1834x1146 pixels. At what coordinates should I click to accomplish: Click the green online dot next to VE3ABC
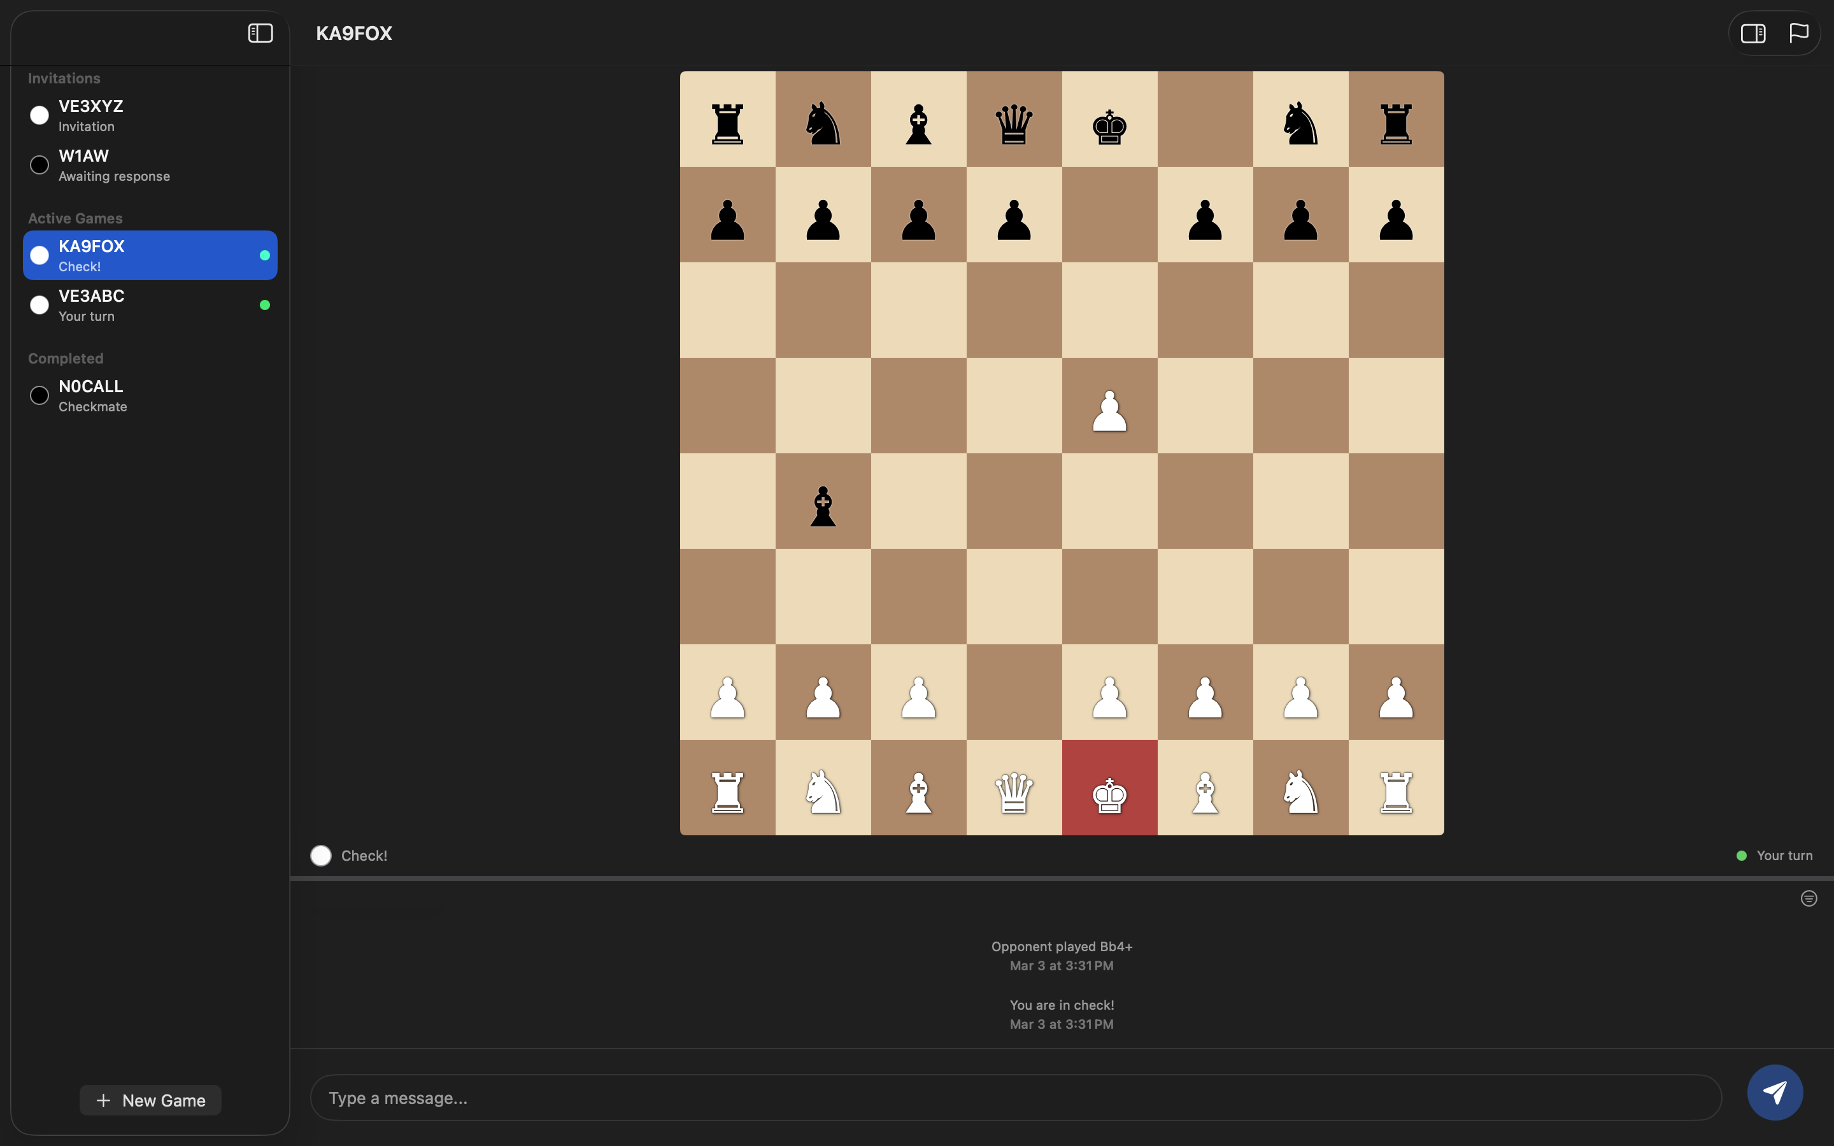tap(264, 305)
